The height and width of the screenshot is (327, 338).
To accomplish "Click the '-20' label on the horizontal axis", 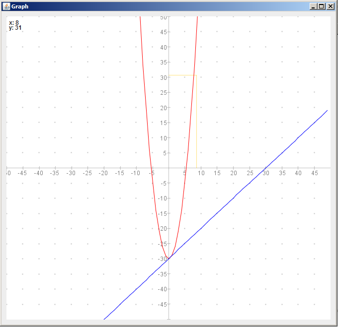I will click(x=103, y=173).
